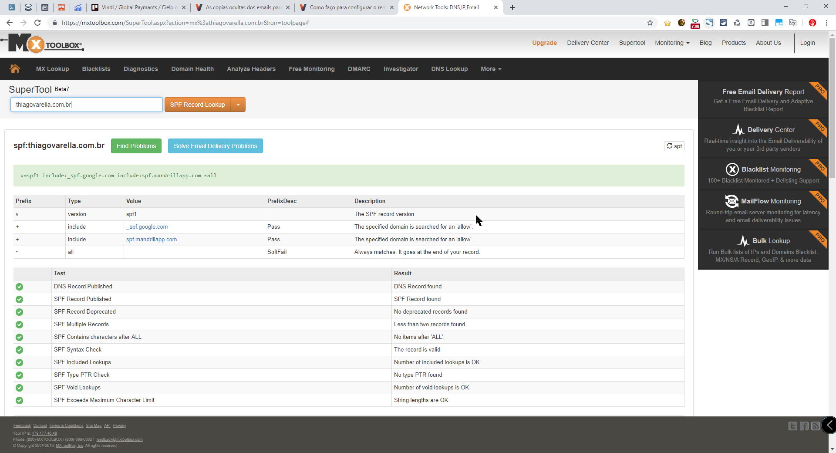Follow the spf.mandrillapp.com link
This screenshot has width=836, height=453.
coord(152,240)
